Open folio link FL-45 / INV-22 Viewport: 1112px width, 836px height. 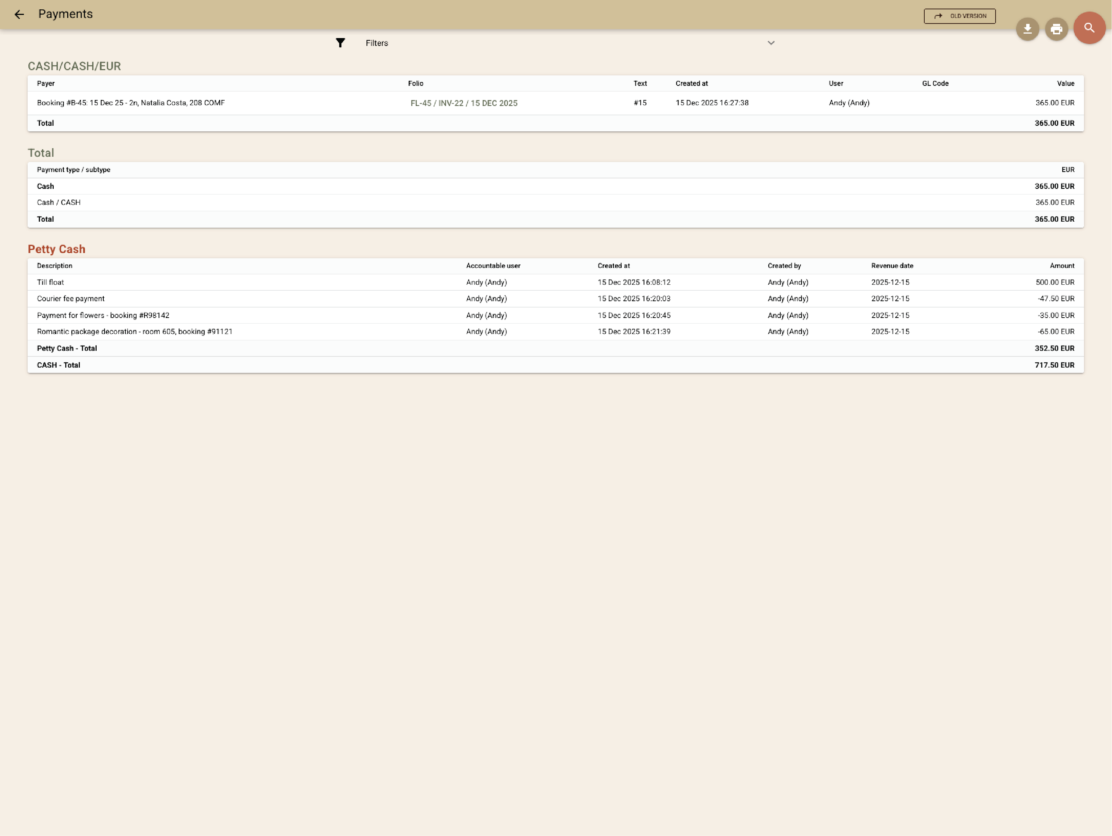point(463,103)
